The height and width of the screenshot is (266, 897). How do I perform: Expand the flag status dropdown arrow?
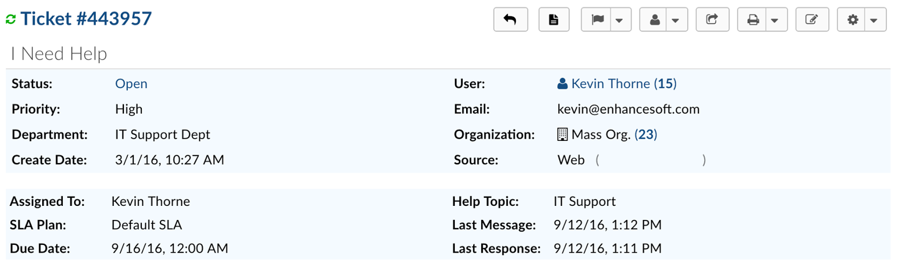(619, 21)
